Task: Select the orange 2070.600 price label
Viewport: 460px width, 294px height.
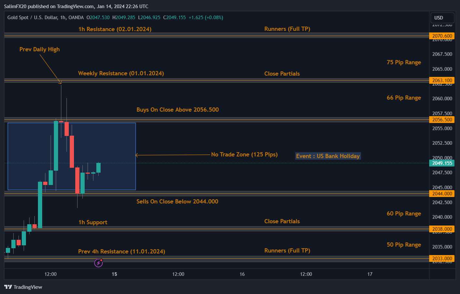Action: [x=442, y=36]
